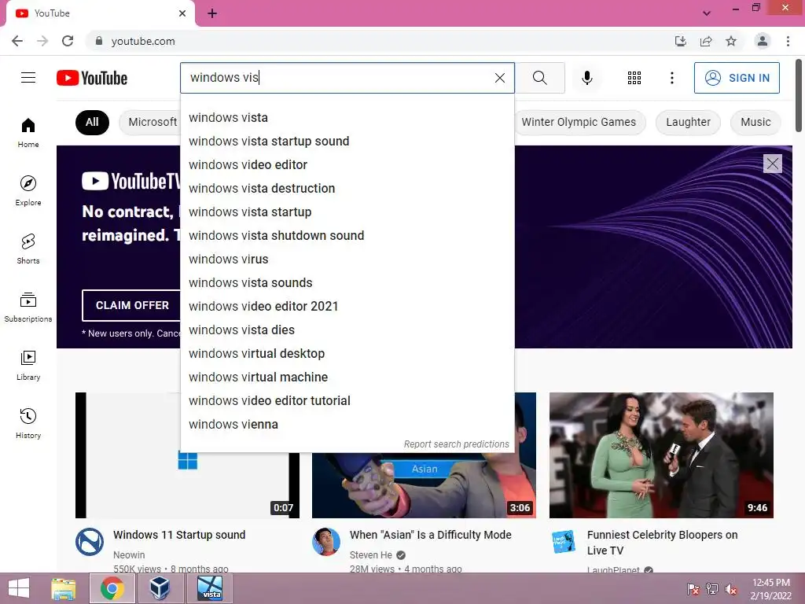Open 'When Asian Is a Difficulty Mode' title
The height and width of the screenshot is (604, 805).
[x=430, y=535]
